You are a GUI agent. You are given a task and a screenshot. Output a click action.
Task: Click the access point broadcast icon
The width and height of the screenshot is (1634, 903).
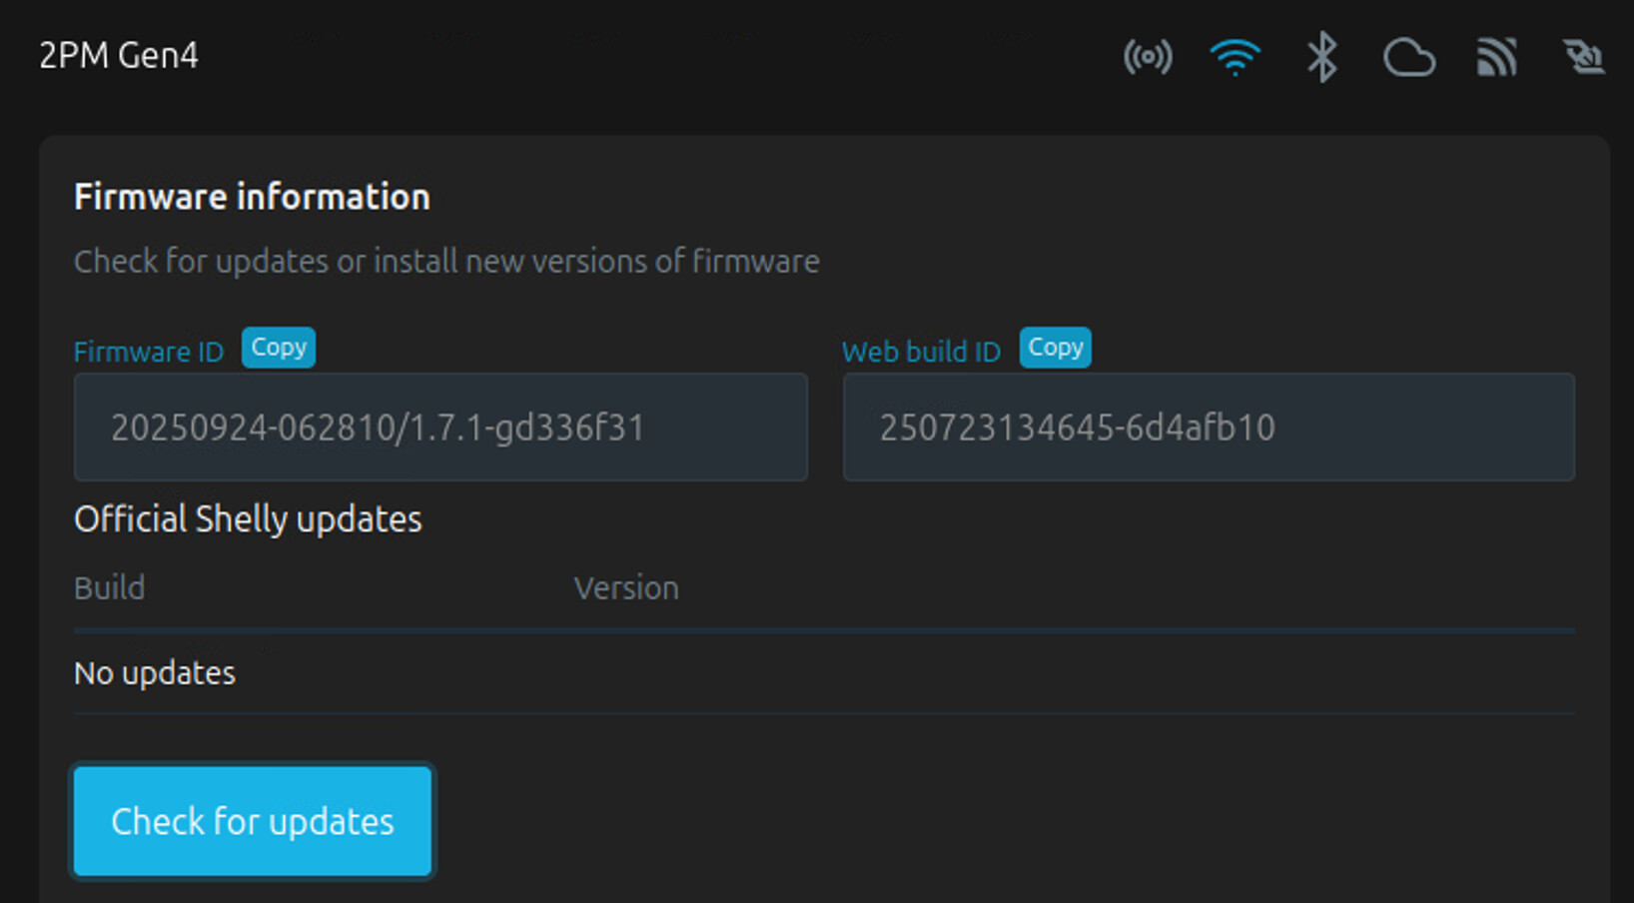[x=1148, y=57]
